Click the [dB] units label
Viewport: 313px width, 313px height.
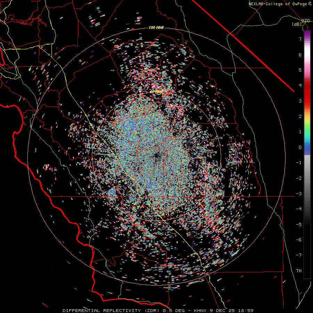pos(297,24)
